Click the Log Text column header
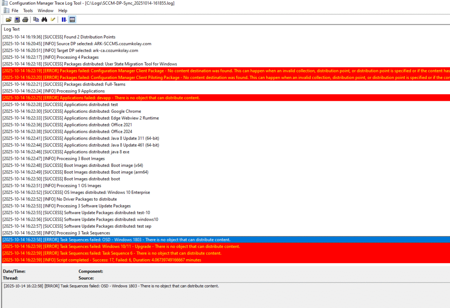 tap(12, 29)
